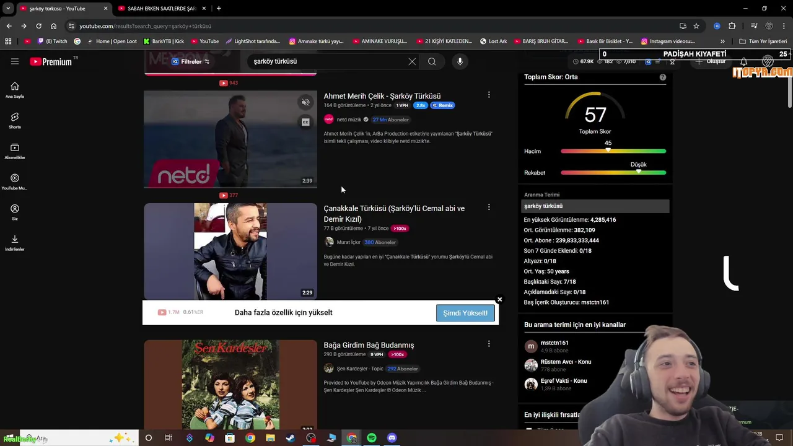This screenshot has height=446, width=793.
Task: Click the Aranma Terimi şarköy türküsü field
Action: (595, 206)
